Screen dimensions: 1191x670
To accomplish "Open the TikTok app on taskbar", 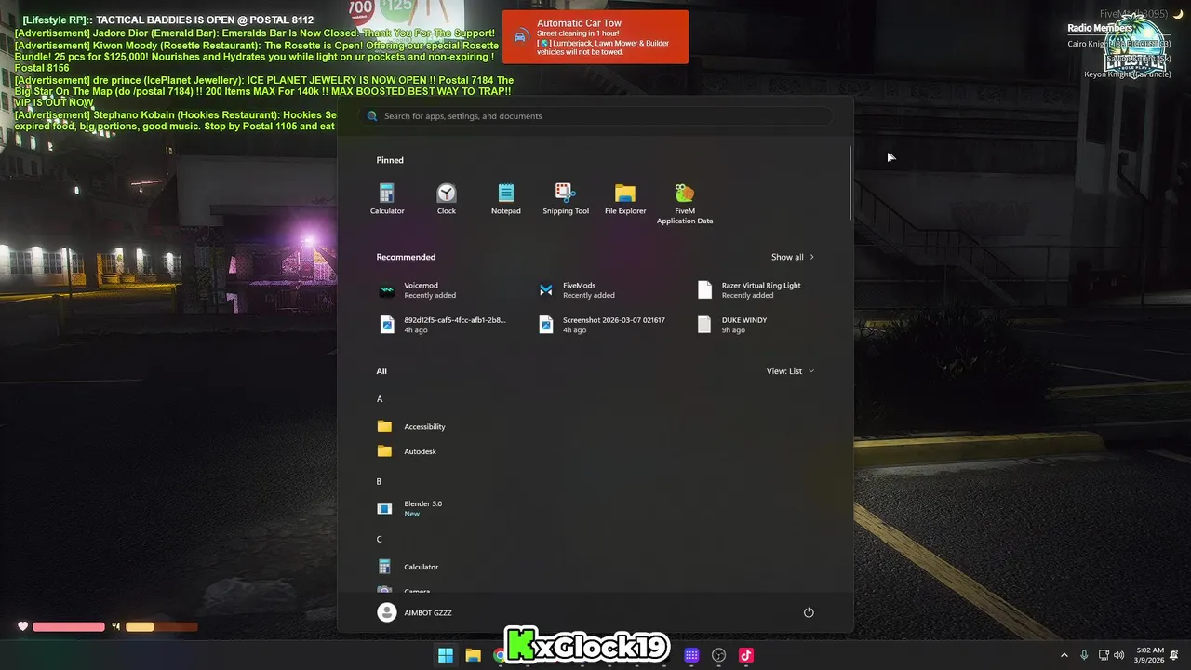I will coord(745,655).
